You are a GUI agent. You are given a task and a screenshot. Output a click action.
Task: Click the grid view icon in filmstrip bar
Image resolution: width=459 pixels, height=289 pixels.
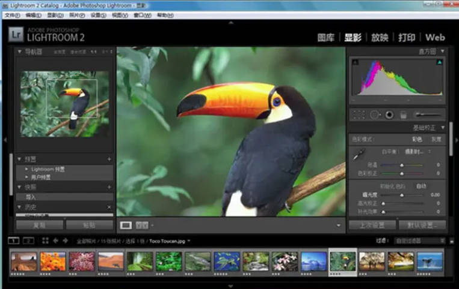point(45,240)
